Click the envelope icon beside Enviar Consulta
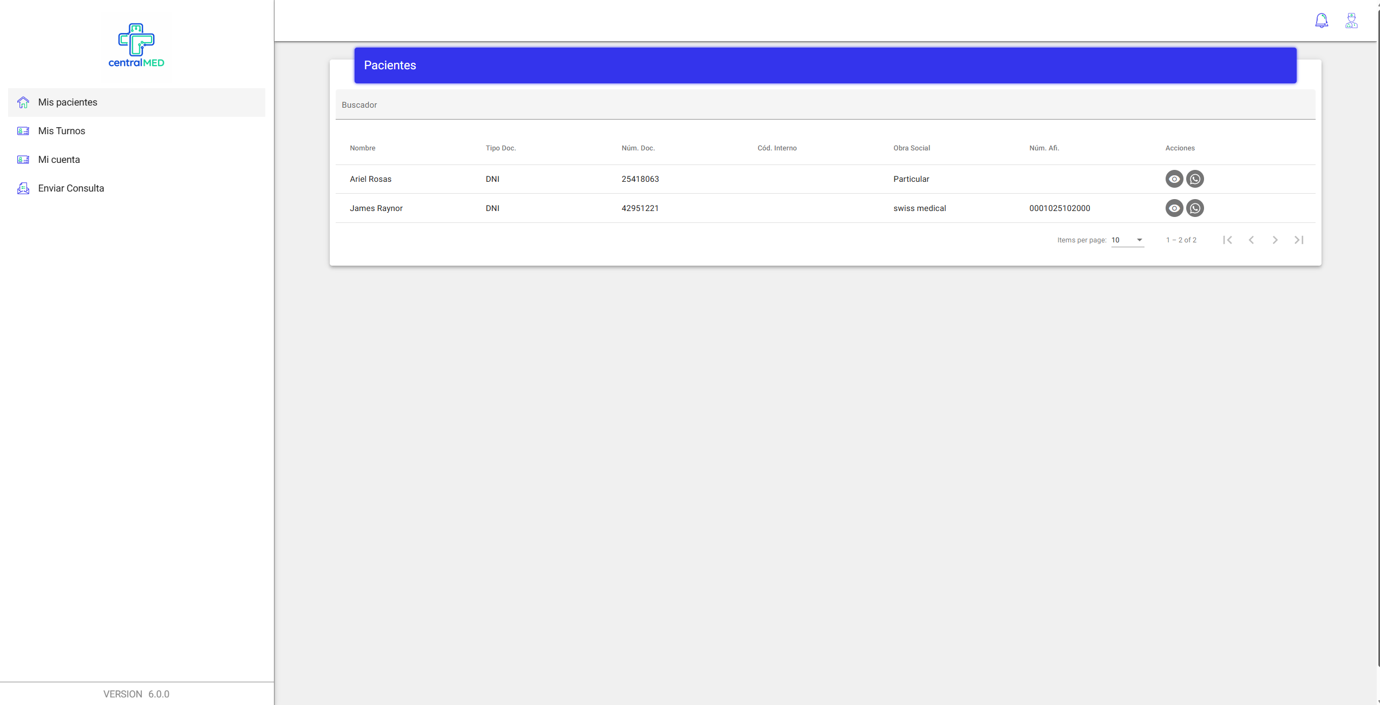 (x=23, y=188)
